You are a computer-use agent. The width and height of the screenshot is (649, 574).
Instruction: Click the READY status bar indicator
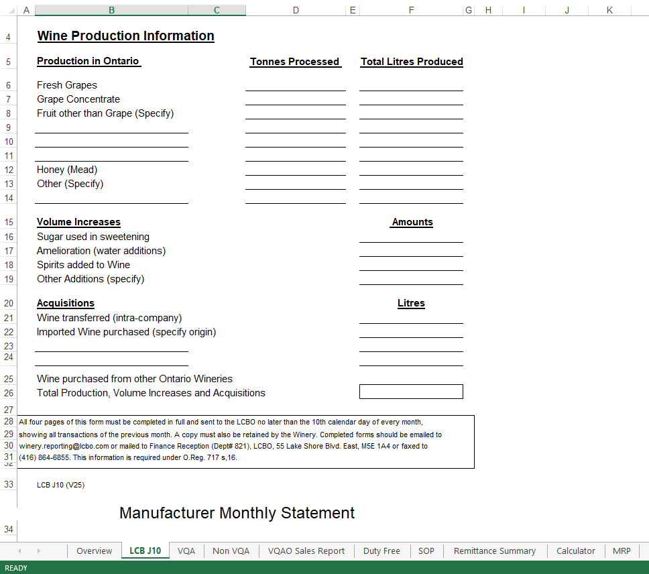click(x=15, y=568)
